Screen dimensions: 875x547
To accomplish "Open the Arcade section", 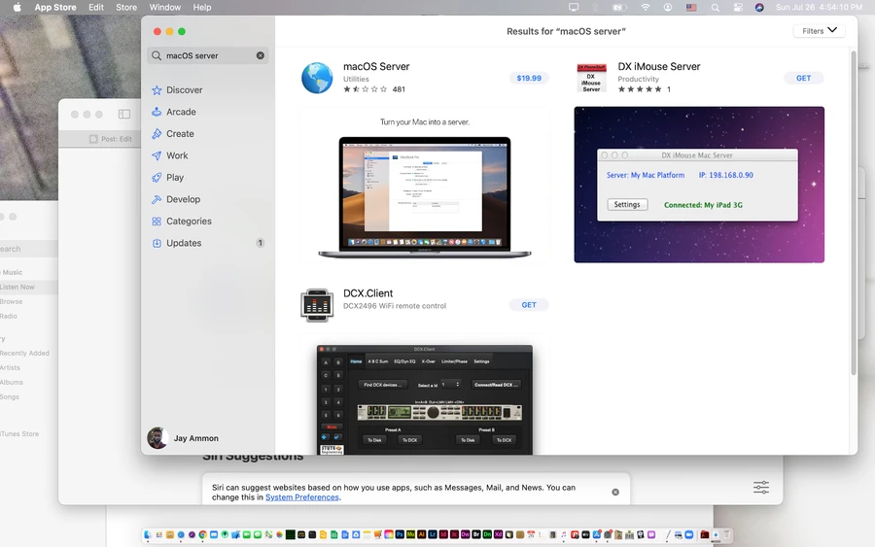I will coord(181,112).
